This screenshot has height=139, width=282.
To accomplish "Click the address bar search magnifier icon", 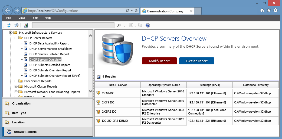I will click(x=127, y=11).
